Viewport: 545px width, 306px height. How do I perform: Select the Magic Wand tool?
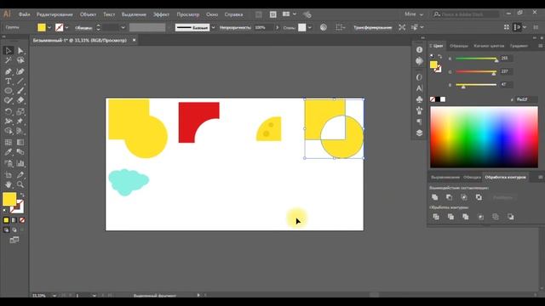pos(9,60)
